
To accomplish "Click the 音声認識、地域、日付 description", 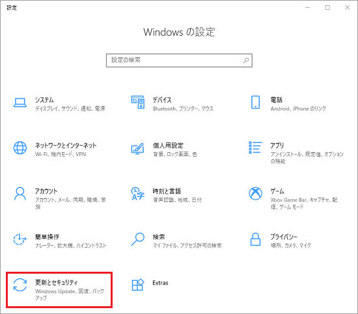I will tap(177, 200).
